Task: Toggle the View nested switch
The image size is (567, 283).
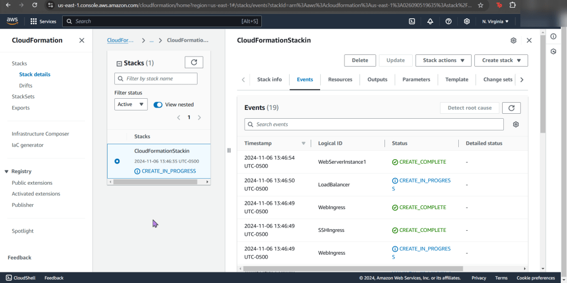Action: 158,104
